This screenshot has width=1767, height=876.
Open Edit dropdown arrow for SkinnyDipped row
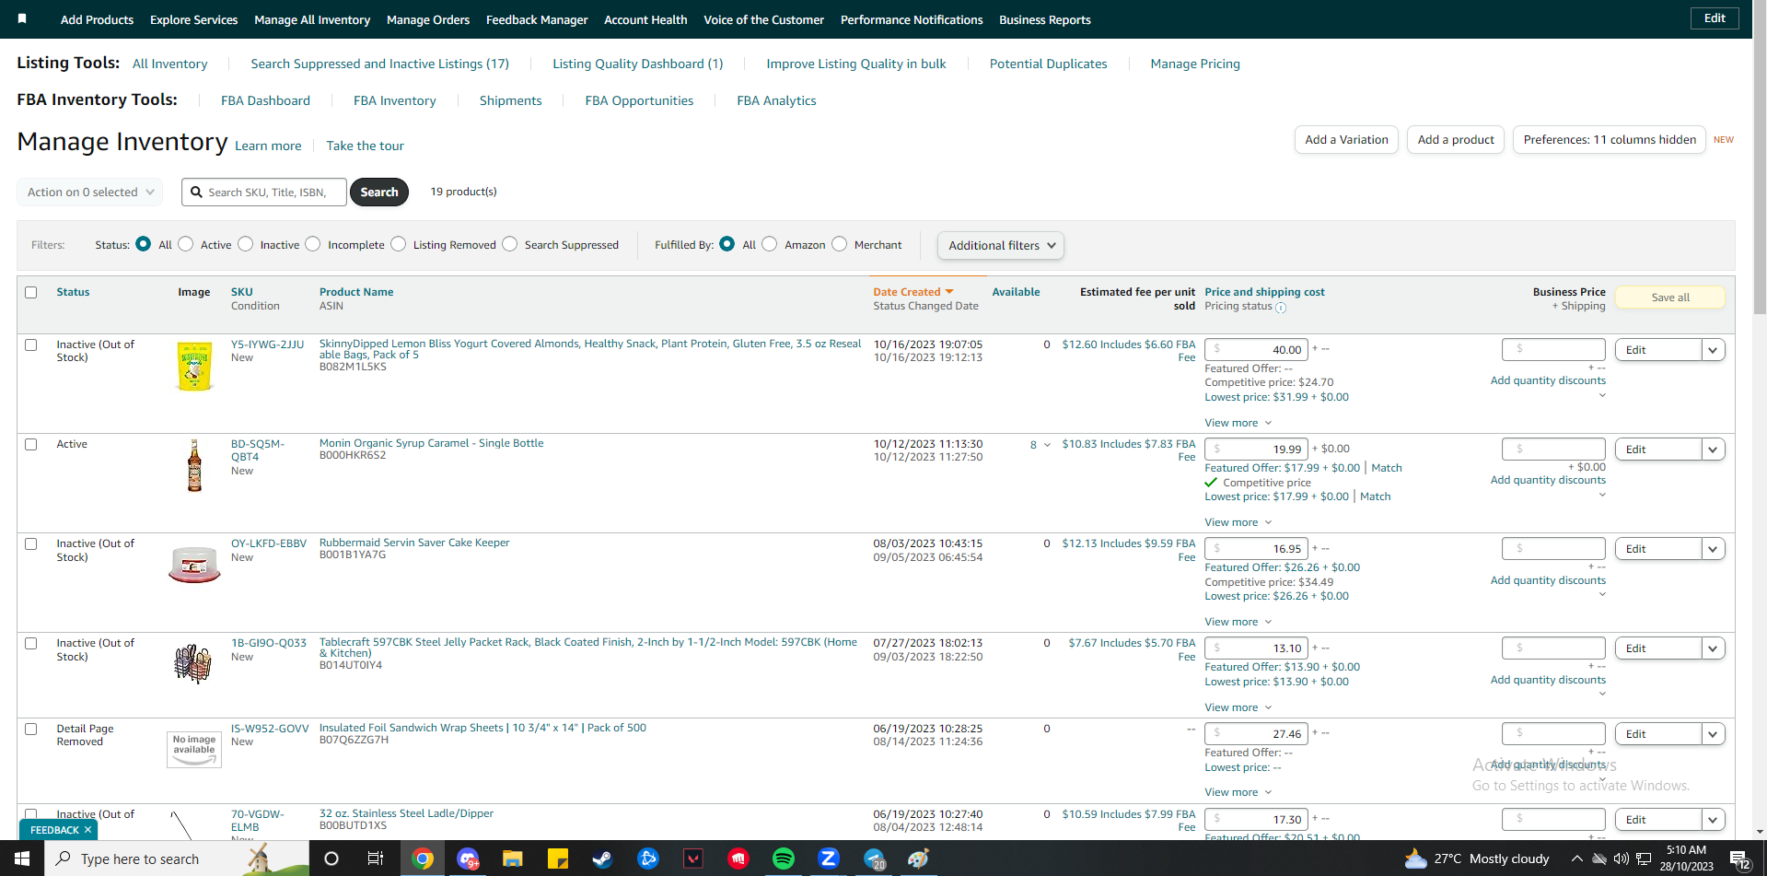pyautogui.click(x=1714, y=350)
